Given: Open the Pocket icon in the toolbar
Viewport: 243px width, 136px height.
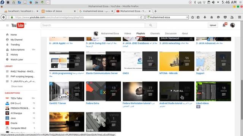Looking at the screenshot, I should click(225, 17).
